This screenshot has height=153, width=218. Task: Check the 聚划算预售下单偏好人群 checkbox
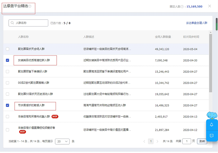(x=7, y=72)
